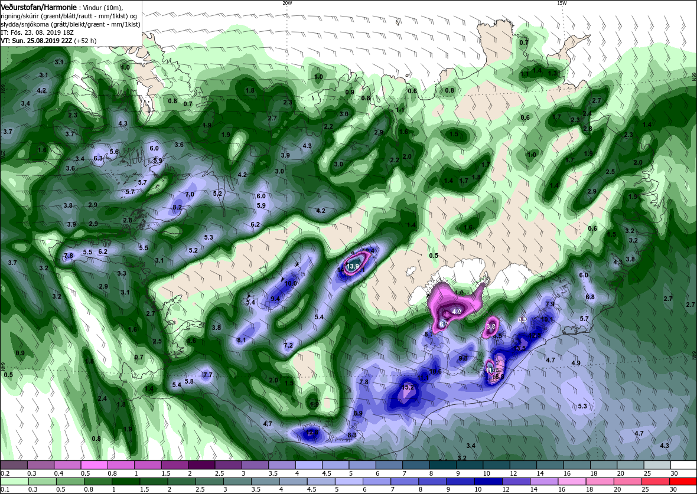Click the 11.1 precipitation value
The width and height of the screenshot is (697, 494).
(423, 378)
